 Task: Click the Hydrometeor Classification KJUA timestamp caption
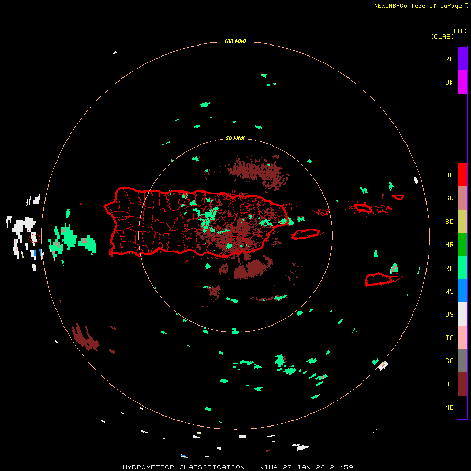(x=238, y=467)
